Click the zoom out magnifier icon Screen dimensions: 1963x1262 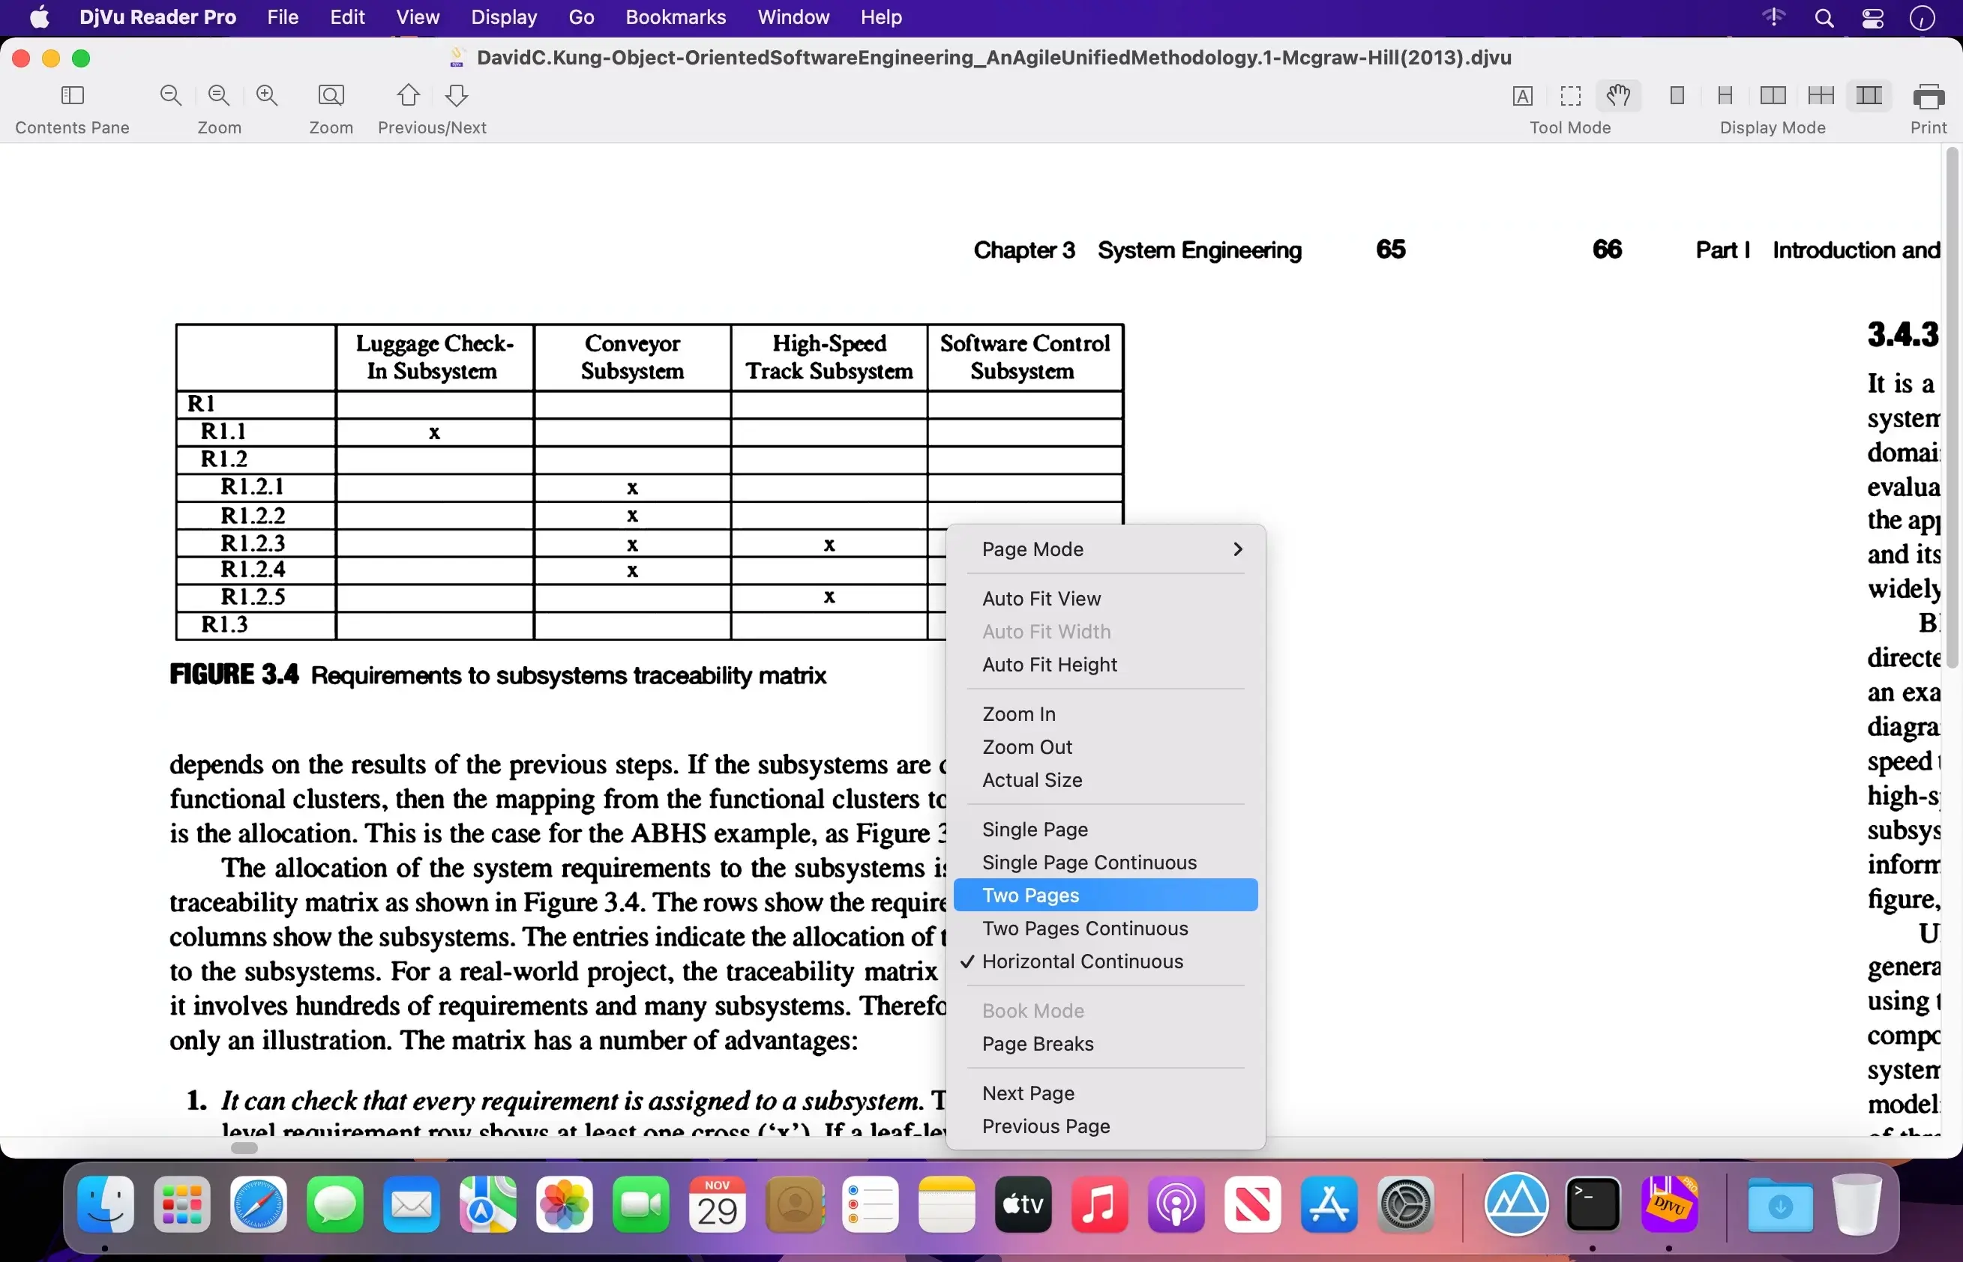[170, 96]
